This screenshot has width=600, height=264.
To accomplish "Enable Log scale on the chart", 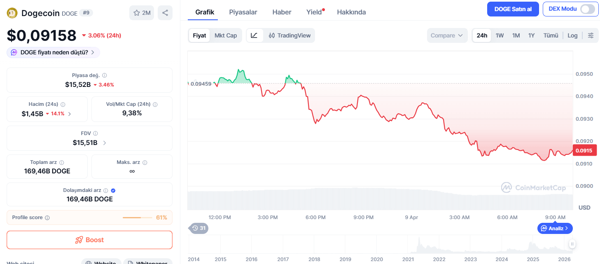I will tap(572, 35).
